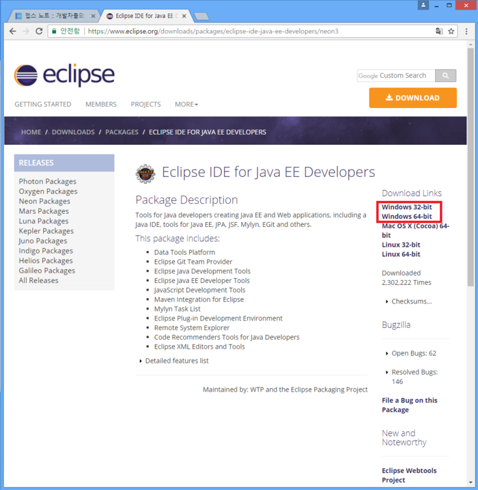This screenshot has height=490, width=478.
Task: Click File a Bug on this Package
Action: point(410,405)
